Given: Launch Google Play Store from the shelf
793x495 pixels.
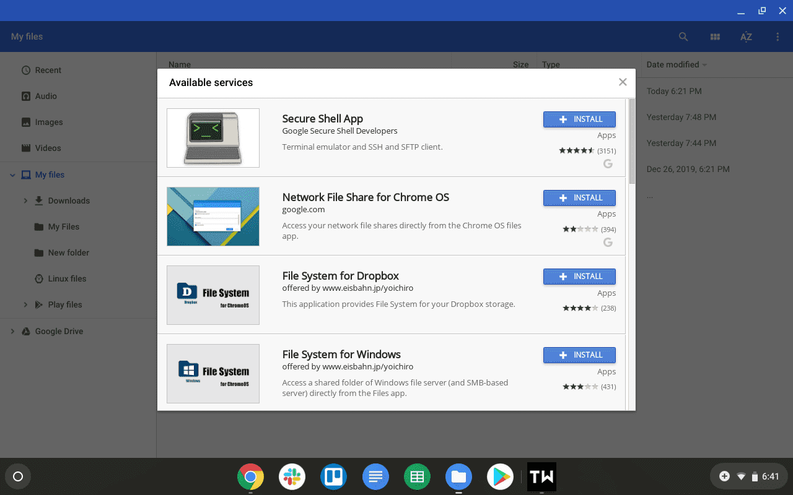Looking at the screenshot, I should coord(500,476).
